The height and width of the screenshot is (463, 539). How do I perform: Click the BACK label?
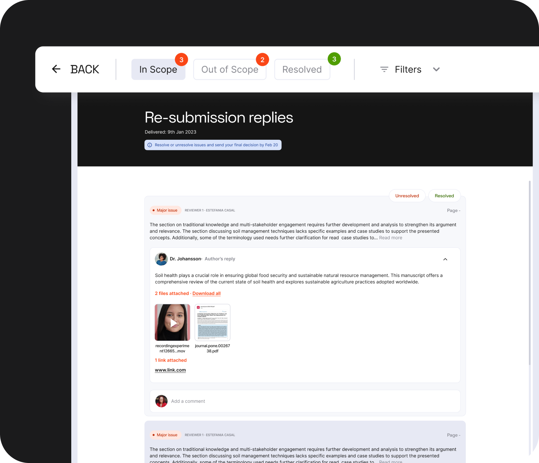click(85, 69)
